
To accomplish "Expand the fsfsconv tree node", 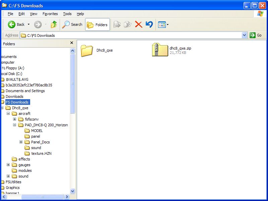I will pyautogui.click(x=15, y=119).
